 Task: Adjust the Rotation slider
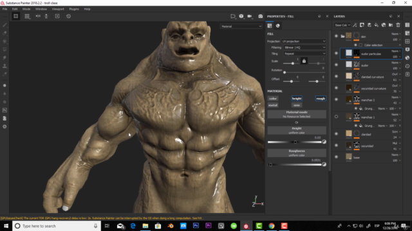pos(304,72)
